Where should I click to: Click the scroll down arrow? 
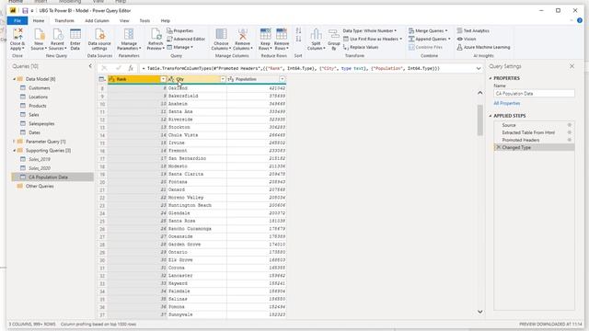480,312
